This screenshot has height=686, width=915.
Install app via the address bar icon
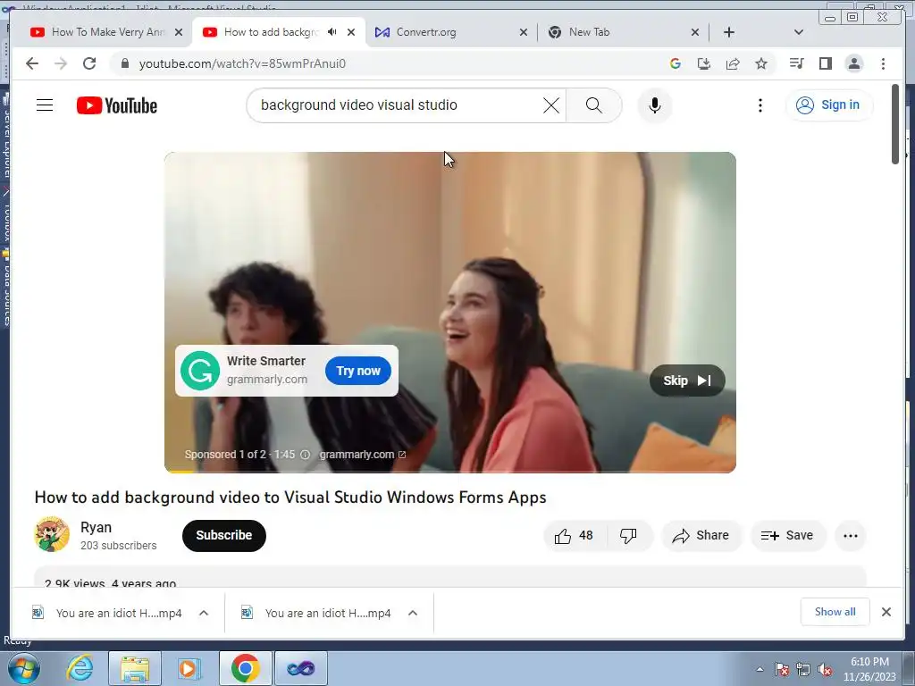point(704,63)
